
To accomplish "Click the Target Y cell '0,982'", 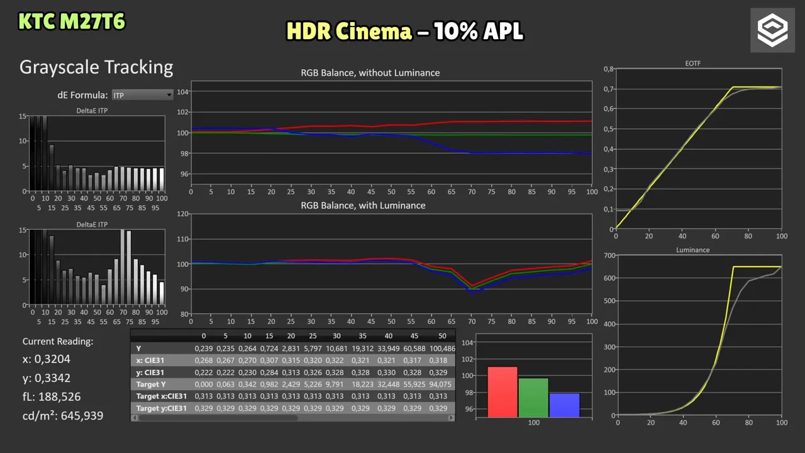I will 270,384.
